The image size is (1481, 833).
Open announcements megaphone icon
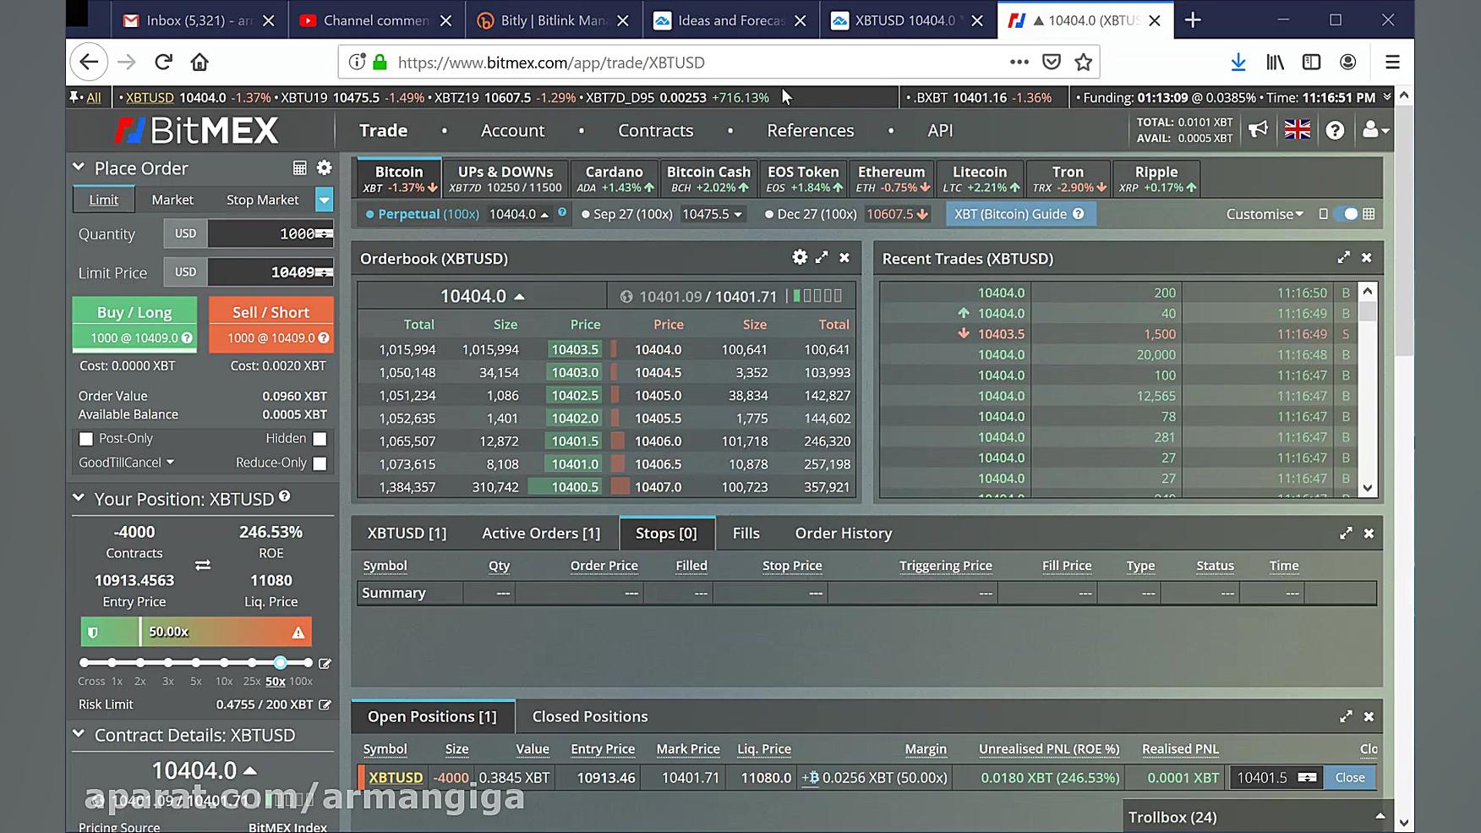(x=1258, y=129)
